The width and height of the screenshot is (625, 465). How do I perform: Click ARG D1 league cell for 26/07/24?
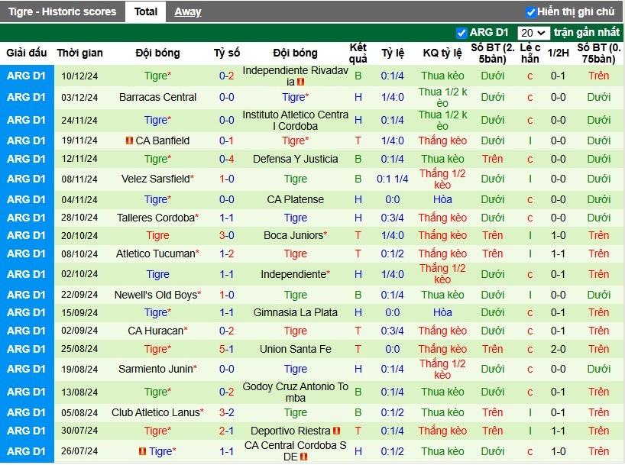(x=26, y=451)
